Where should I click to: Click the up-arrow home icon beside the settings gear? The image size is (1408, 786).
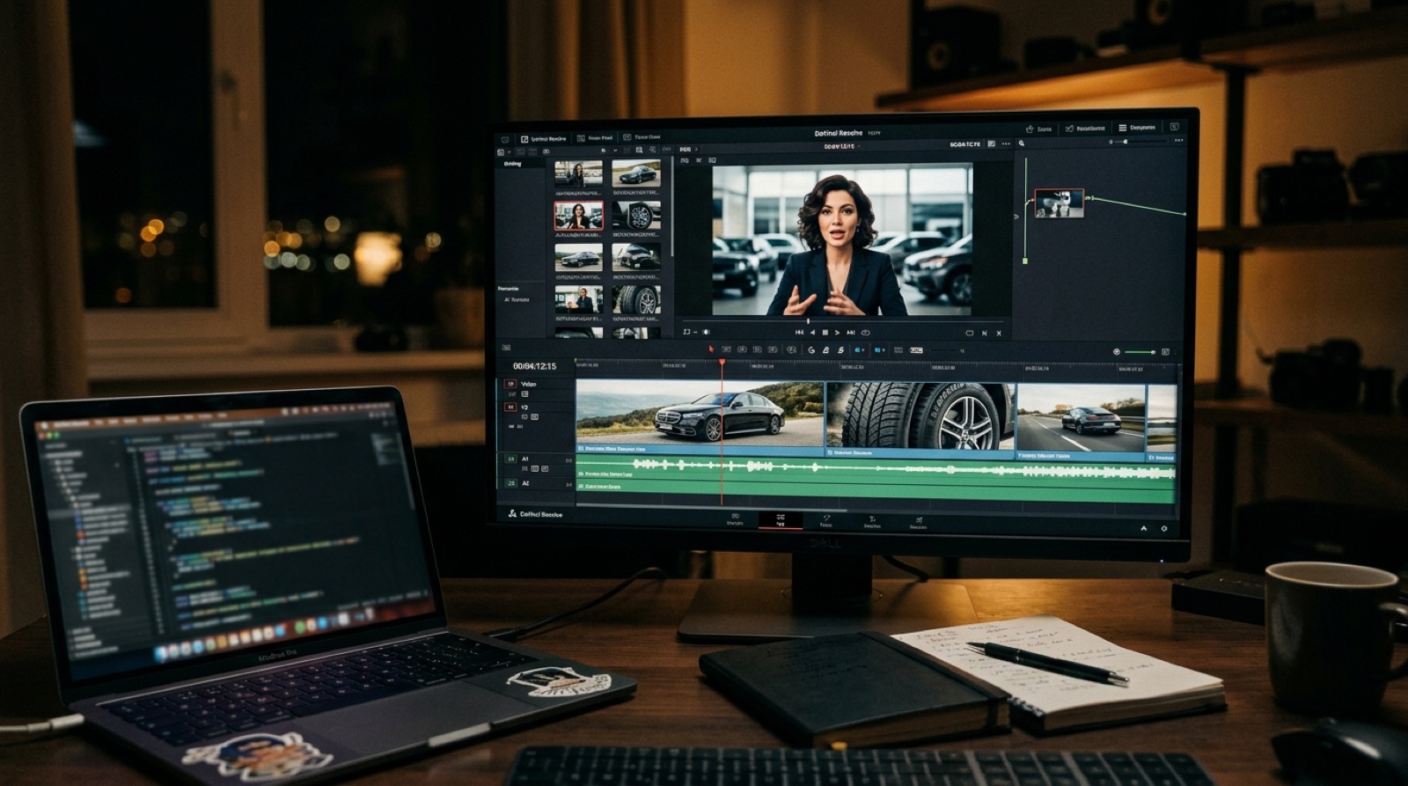(x=1144, y=528)
